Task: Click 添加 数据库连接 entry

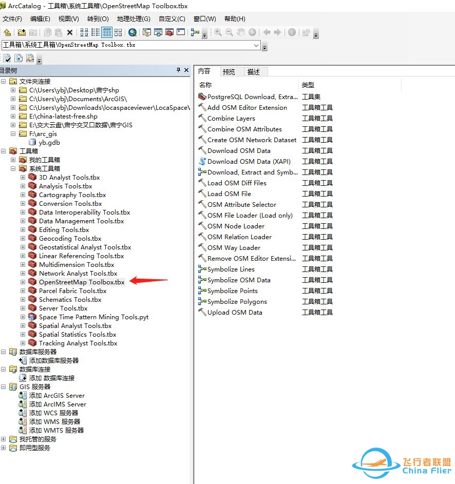Action: (x=51, y=378)
